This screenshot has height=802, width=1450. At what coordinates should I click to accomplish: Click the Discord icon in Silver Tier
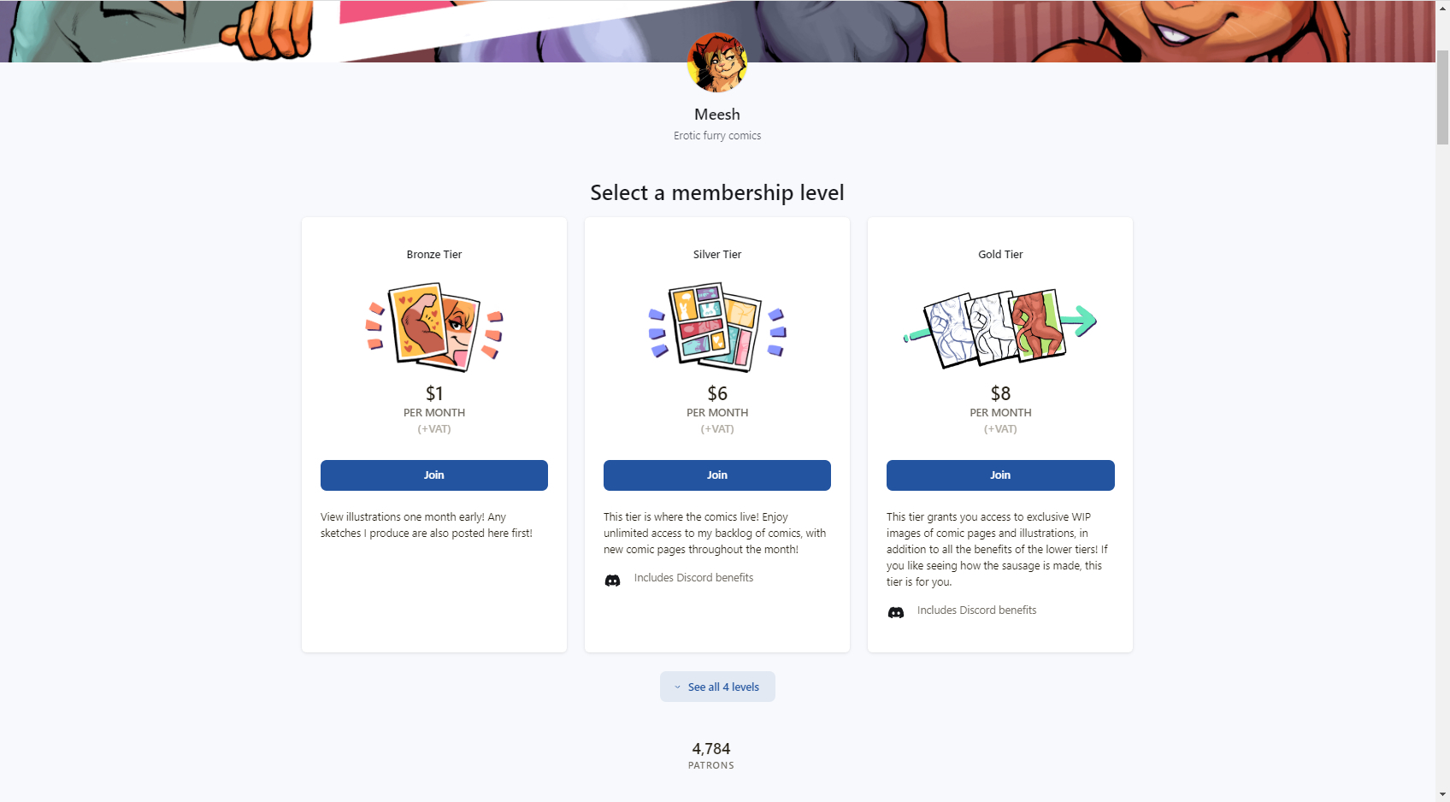click(x=612, y=581)
